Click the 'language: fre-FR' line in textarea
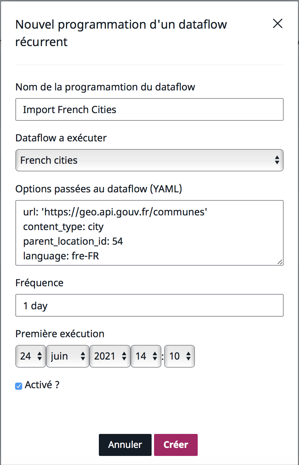Screen dimensions: 299x465 (61, 256)
